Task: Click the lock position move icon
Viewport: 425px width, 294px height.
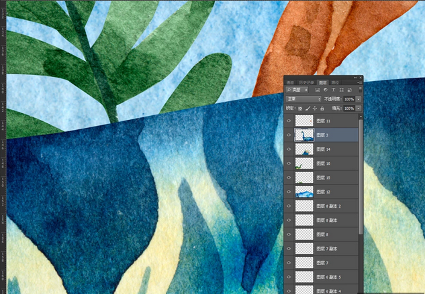Action: click(314, 107)
